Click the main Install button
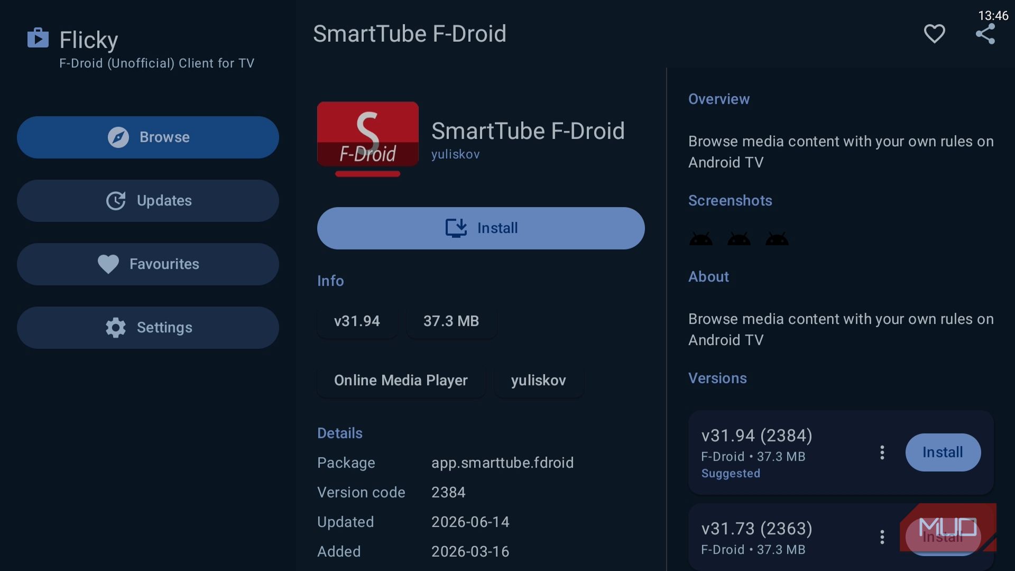 (481, 228)
